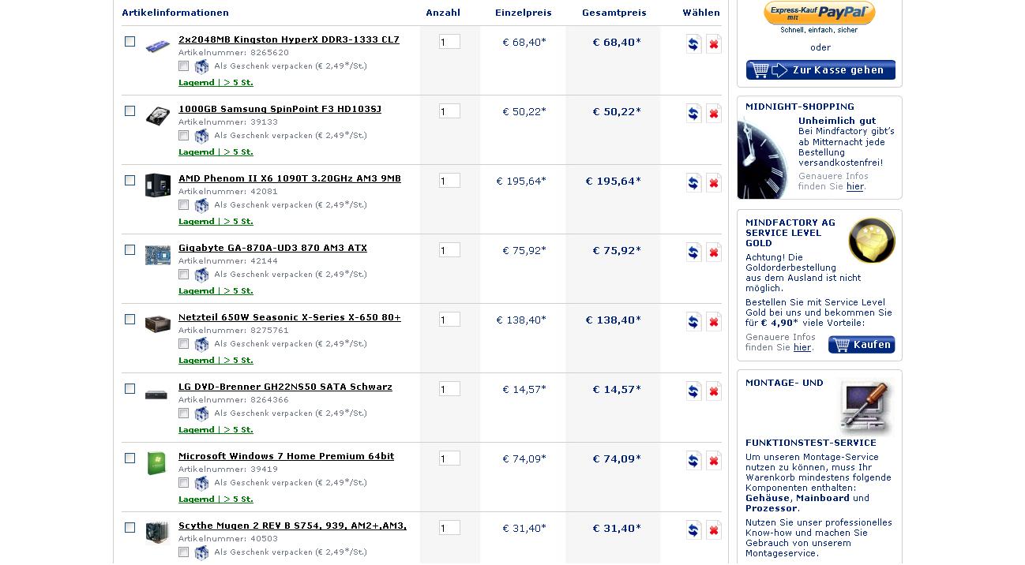The width and height of the screenshot is (1025, 565).
Task: Open Seasonic power supply product thumbnail
Action: coord(157,324)
